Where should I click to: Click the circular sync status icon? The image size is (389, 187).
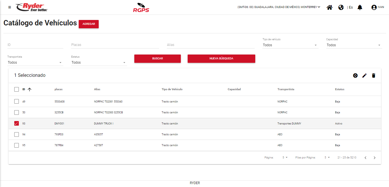(355, 75)
